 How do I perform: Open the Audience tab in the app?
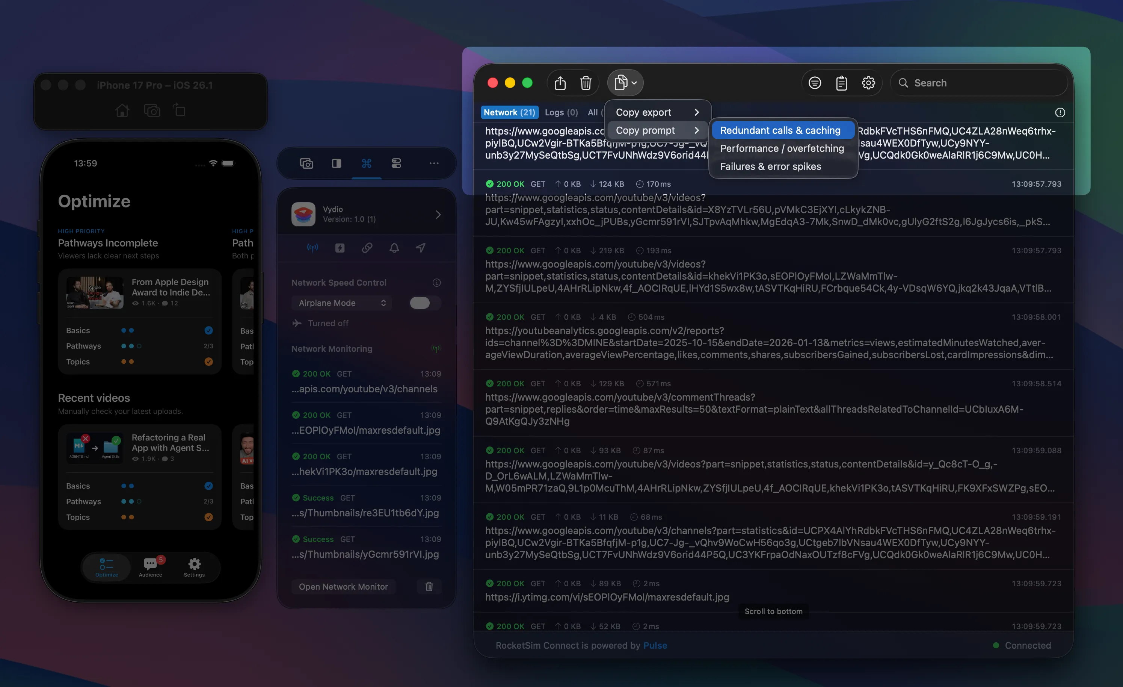pos(150,567)
